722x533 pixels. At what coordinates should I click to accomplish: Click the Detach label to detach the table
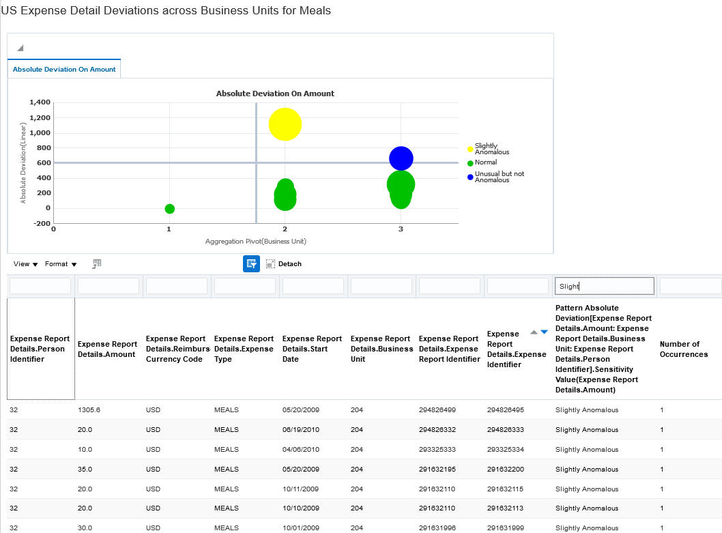tap(289, 263)
